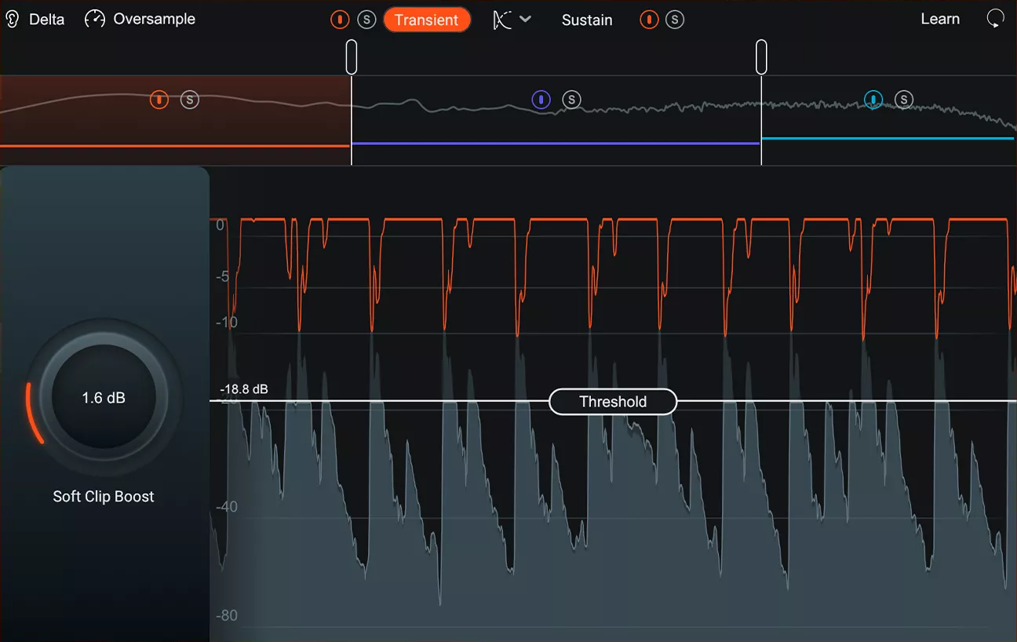The width and height of the screenshot is (1017, 642).
Task: Disable the blue high band power toggle
Action: click(873, 100)
